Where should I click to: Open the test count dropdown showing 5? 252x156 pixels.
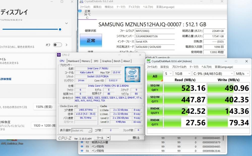pyautogui.click(x=168, y=74)
